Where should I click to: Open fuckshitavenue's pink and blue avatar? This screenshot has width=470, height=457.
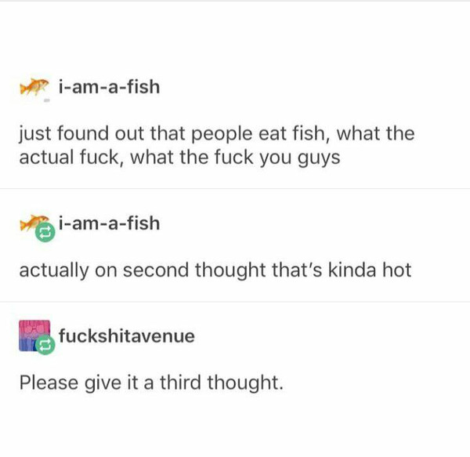pyautogui.click(x=34, y=335)
